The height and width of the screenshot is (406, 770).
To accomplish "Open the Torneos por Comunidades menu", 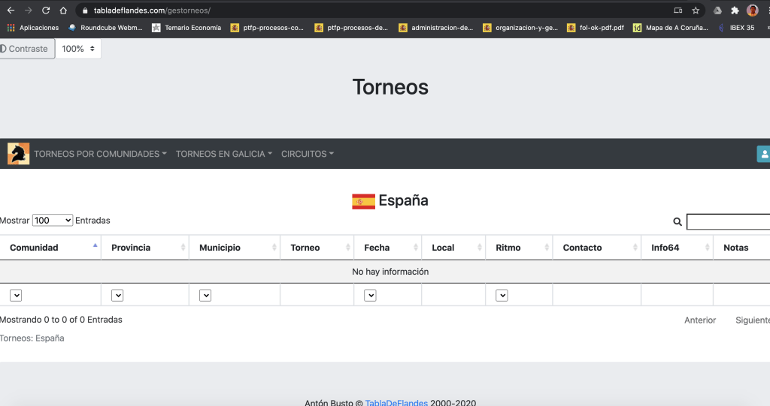I will pos(100,154).
